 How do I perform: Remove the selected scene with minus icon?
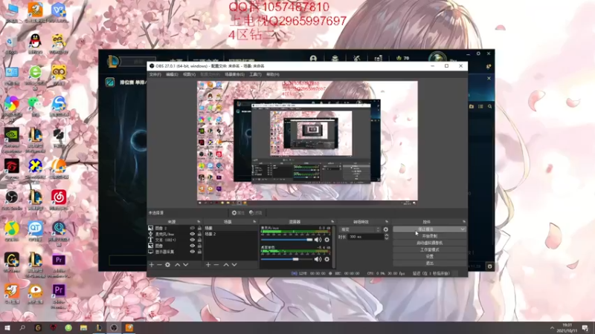pos(216,265)
